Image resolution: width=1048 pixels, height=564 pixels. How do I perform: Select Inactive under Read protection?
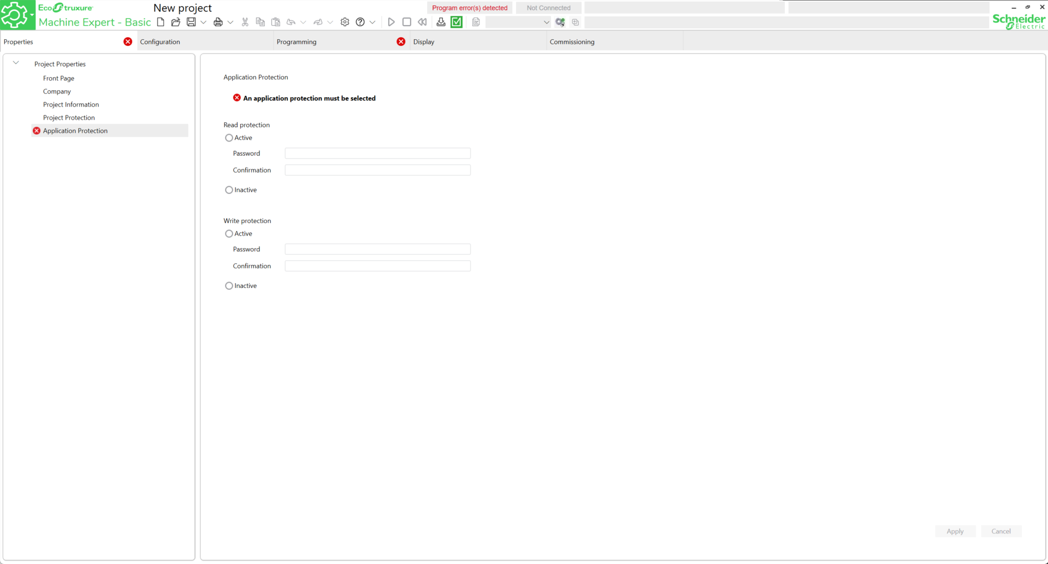[229, 190]
